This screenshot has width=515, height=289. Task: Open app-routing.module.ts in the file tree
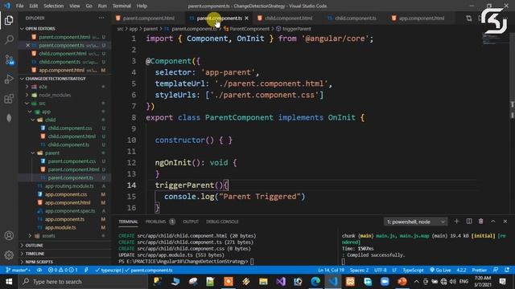[x=69, y=186]
